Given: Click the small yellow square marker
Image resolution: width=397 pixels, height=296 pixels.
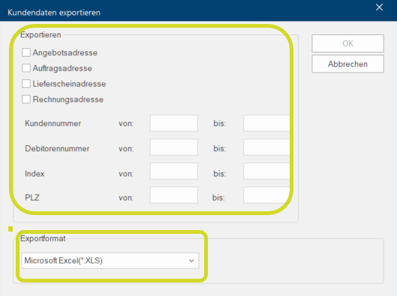Looking at the screenshot, I should (11, 229).
